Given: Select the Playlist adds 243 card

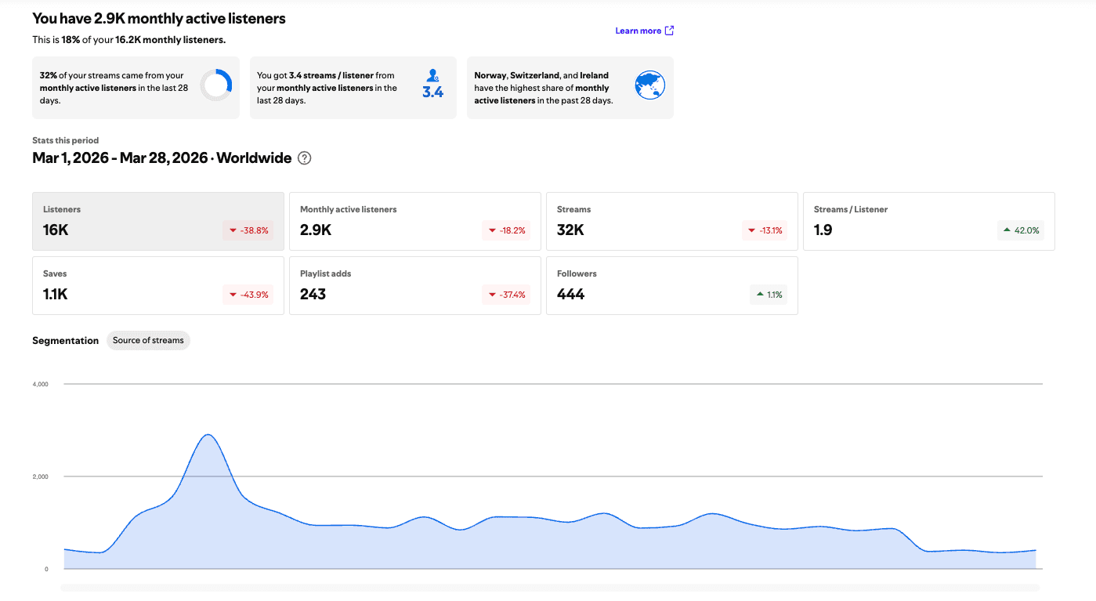Looking at the screenshot, I should (415, 286).
